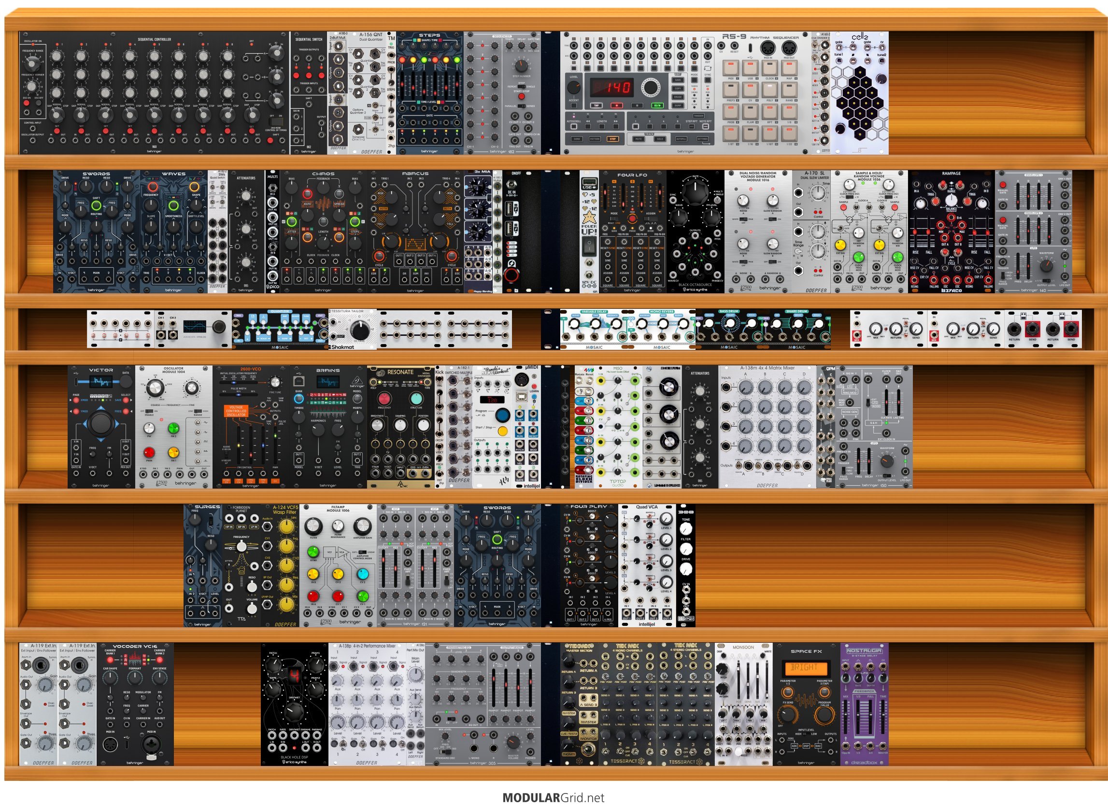The image size is (1108, 808).
Task: Select the Mosaic Bass Drum module
Action: 729,329
